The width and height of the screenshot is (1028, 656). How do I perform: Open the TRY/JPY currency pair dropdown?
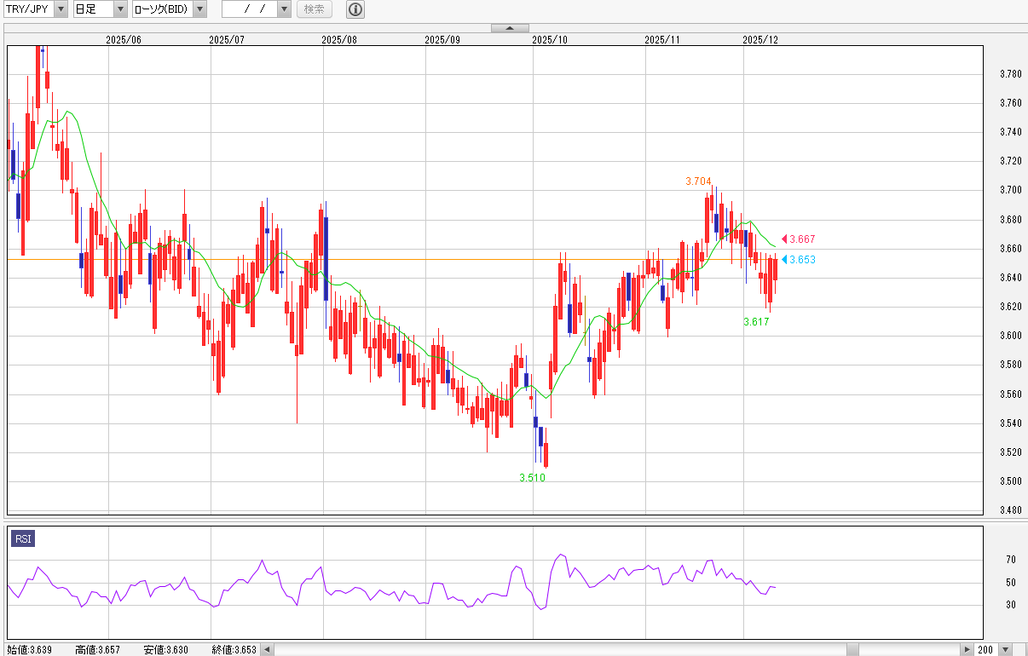pos(61,9)
